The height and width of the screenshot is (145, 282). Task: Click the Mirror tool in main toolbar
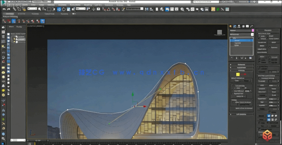147,9
